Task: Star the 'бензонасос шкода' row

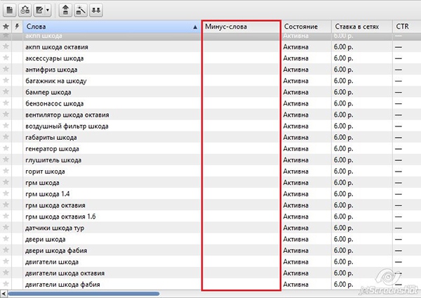Action: 6,103
